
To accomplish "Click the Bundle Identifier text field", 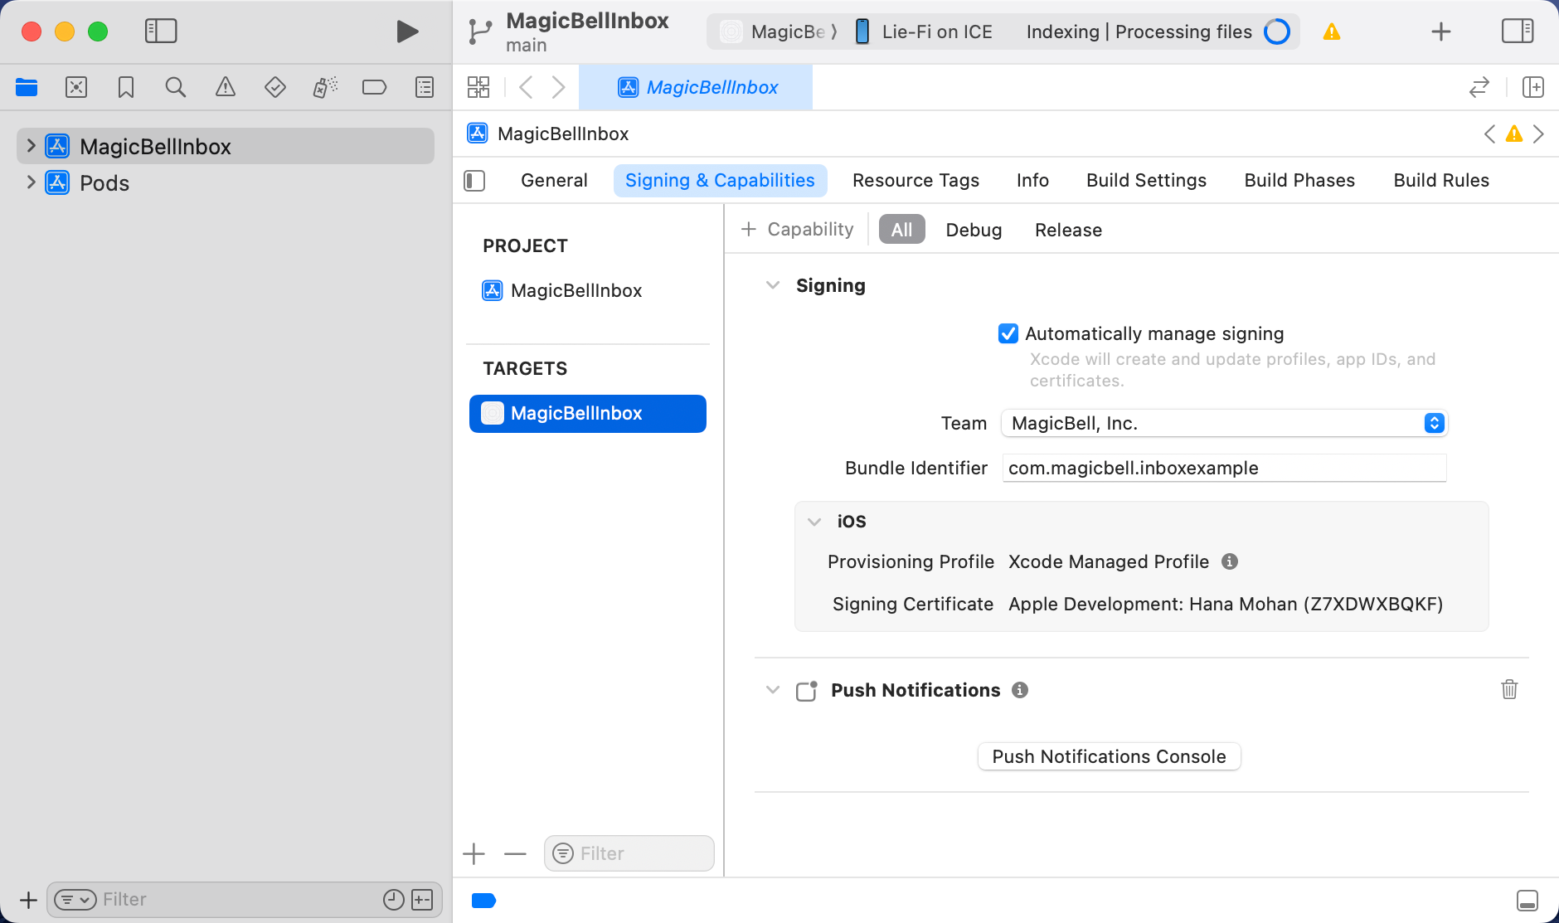I will [1224, 468].
